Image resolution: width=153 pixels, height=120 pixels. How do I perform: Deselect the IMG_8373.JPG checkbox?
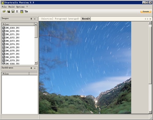point(4,41)
